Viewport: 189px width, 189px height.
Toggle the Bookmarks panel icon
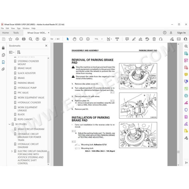click(x=3, y=62)
